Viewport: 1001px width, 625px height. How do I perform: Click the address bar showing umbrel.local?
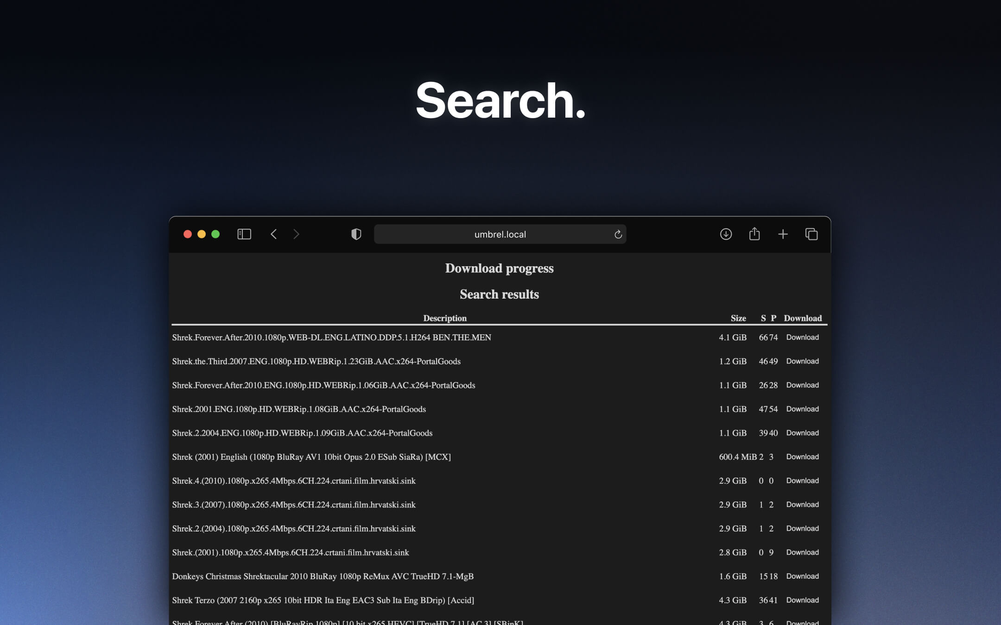[x=500, y=234]
